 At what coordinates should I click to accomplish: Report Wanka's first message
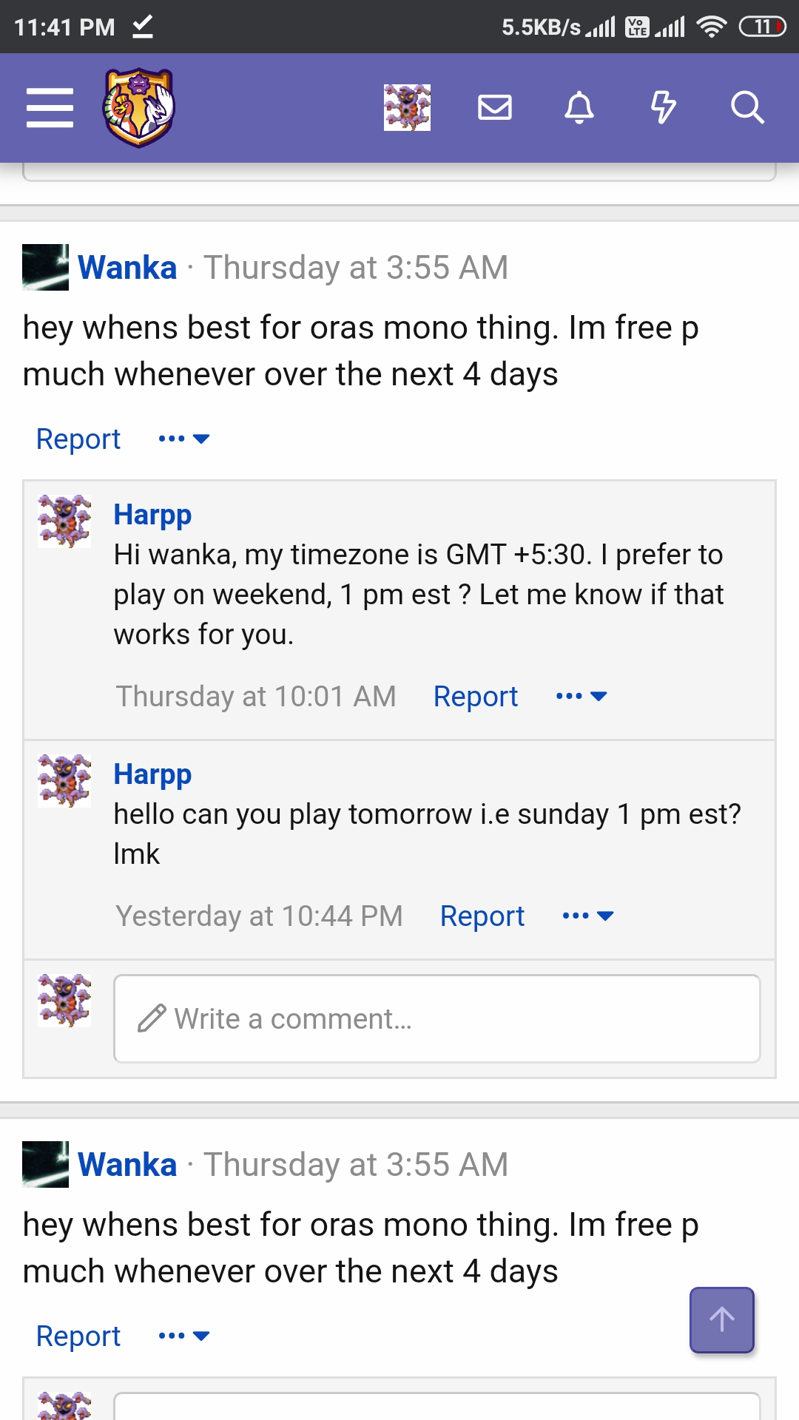coord(78,438)
